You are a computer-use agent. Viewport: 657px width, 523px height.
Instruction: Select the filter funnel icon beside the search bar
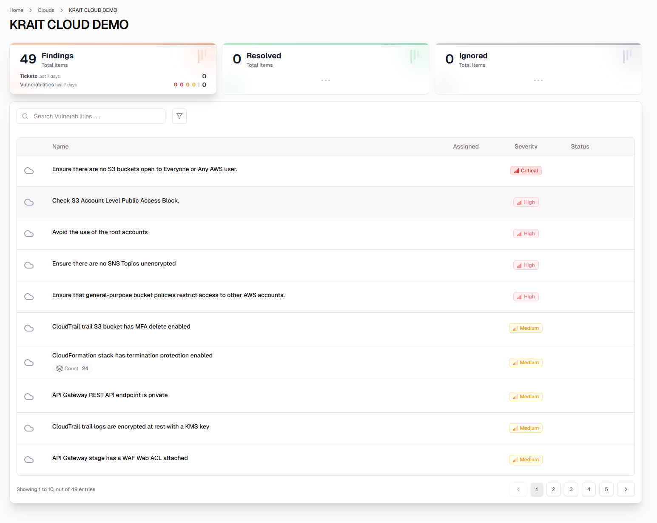pos(179,116)
